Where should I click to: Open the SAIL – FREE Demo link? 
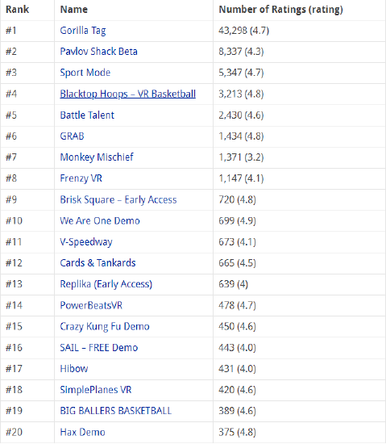[99, 348]
